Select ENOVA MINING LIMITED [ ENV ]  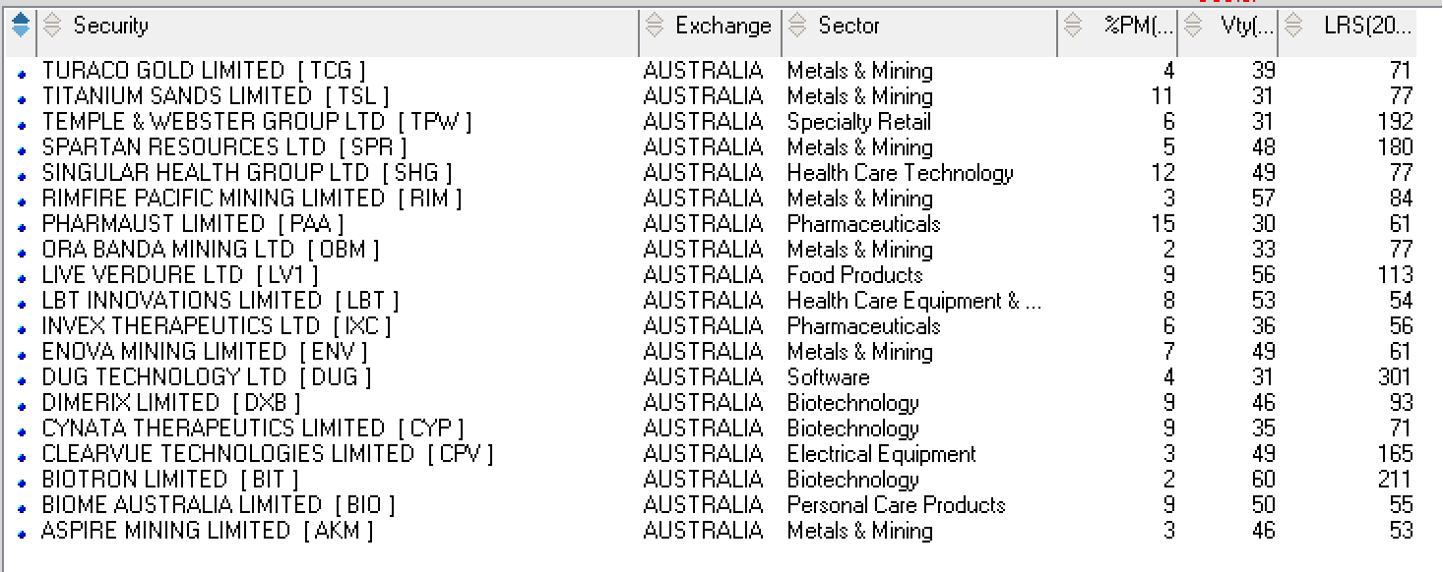[205, 352]
